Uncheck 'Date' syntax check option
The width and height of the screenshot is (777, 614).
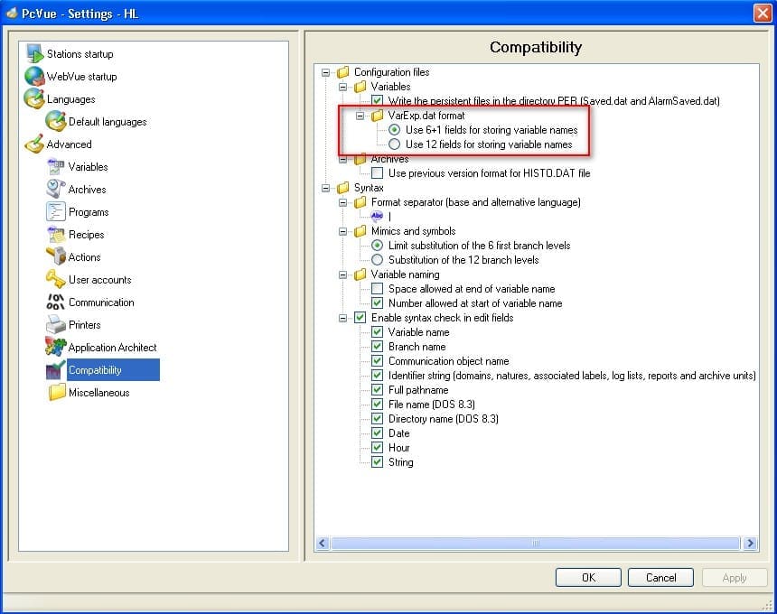tap(377, 433)
